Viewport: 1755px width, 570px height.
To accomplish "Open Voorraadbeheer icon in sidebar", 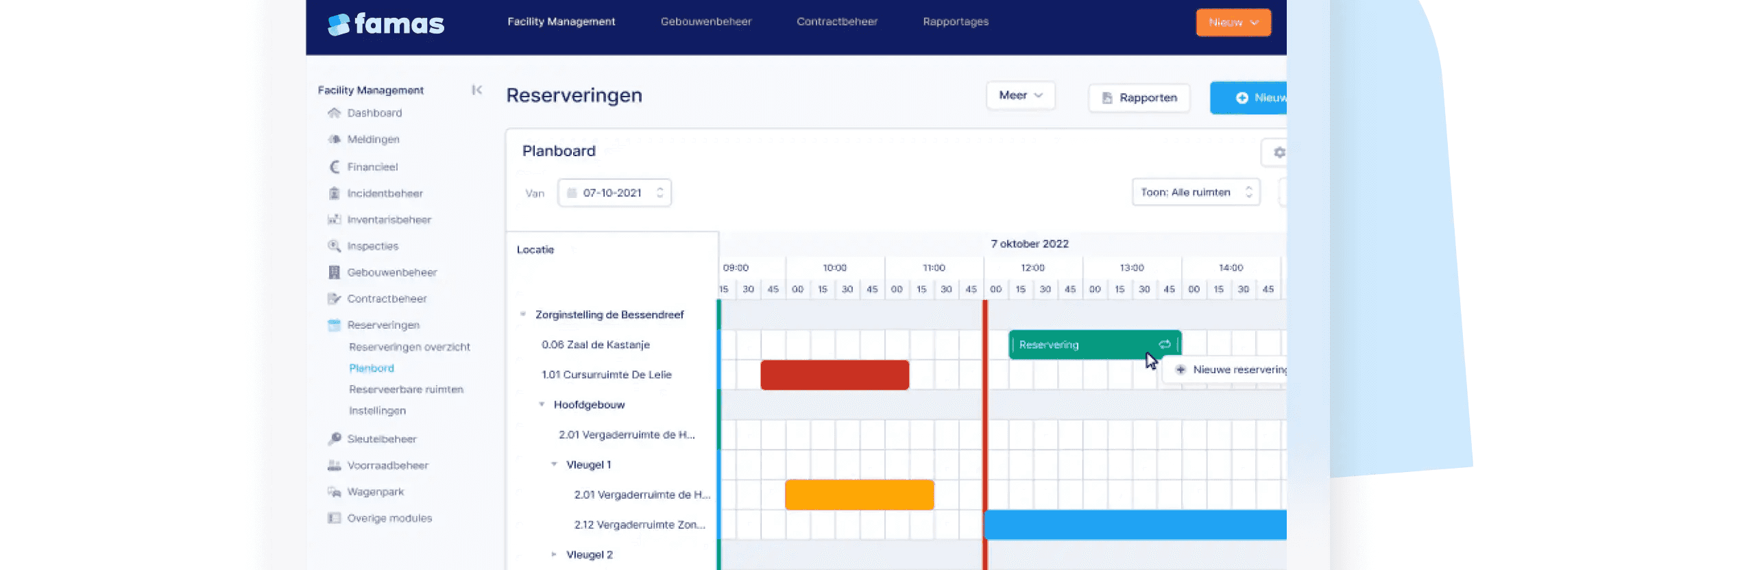I will click(334, 465).
